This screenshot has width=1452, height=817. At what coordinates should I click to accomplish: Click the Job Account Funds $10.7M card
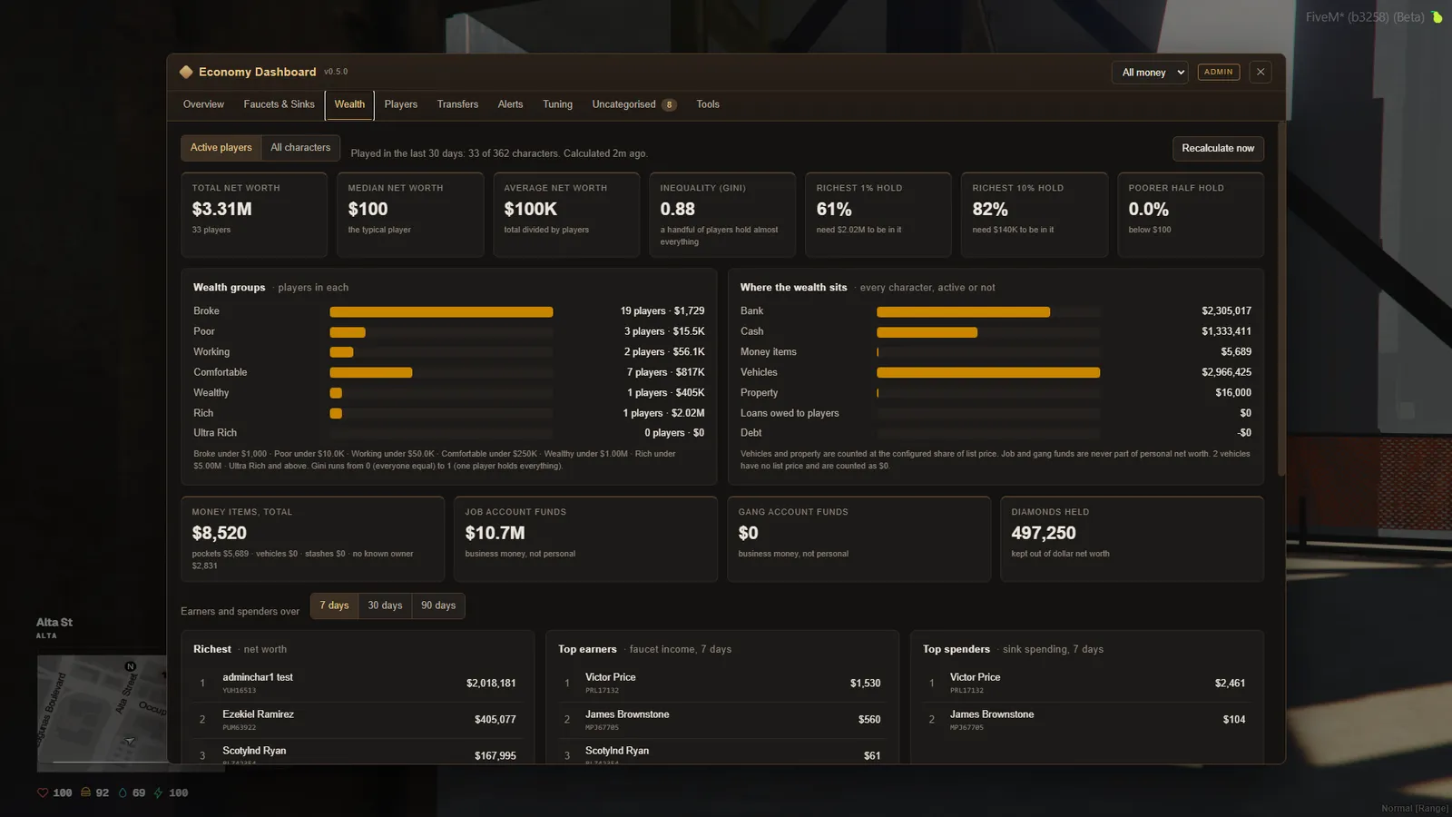(585, 538)
